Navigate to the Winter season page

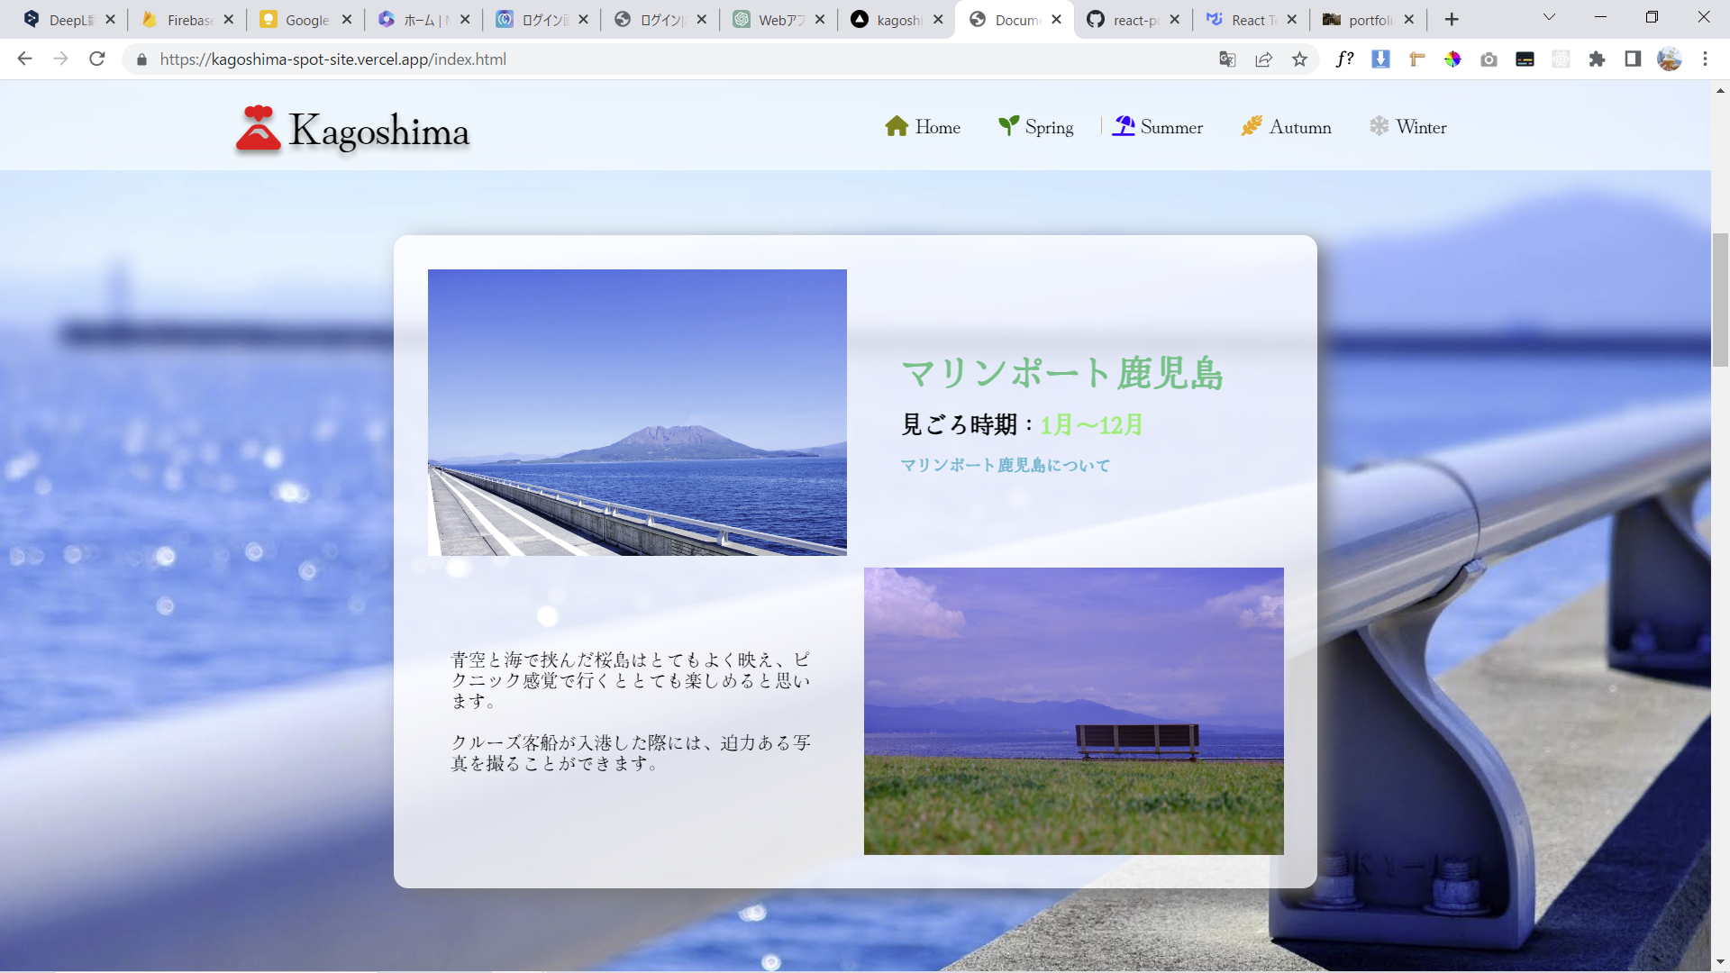[1407, 127]
